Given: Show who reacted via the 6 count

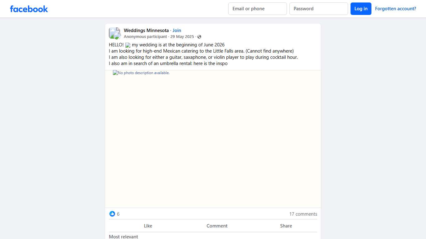Looking at the screenshot, I should click(118, 214).
